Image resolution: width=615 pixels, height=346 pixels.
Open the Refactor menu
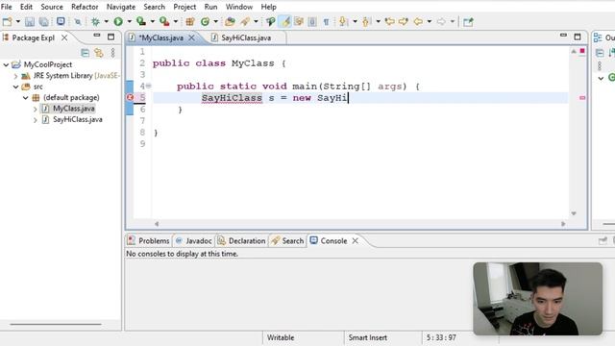coord(85,7)
